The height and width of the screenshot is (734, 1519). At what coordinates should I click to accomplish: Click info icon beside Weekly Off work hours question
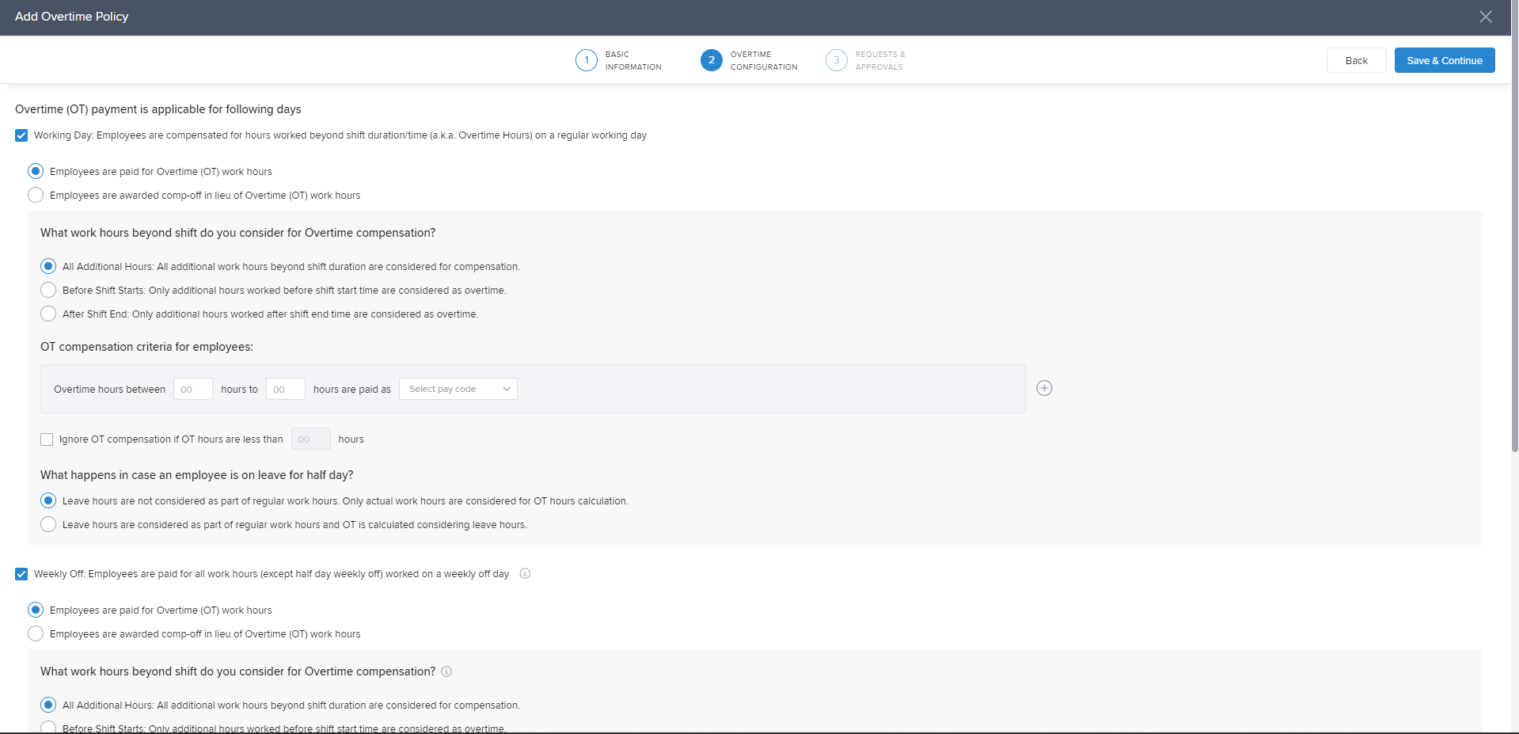pyautogui.click(x=446, y=671)
